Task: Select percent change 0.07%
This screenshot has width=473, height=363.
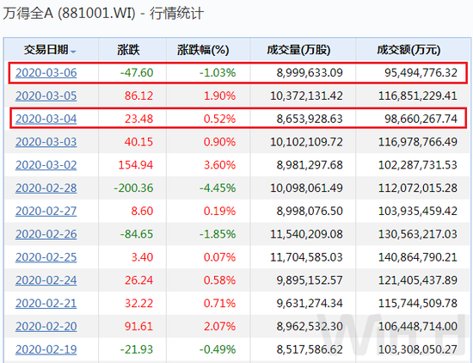Action: pyautogui.click(x=219, y=257)
